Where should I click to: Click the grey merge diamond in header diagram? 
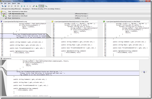pyautogui.click(x=6, y=18)
